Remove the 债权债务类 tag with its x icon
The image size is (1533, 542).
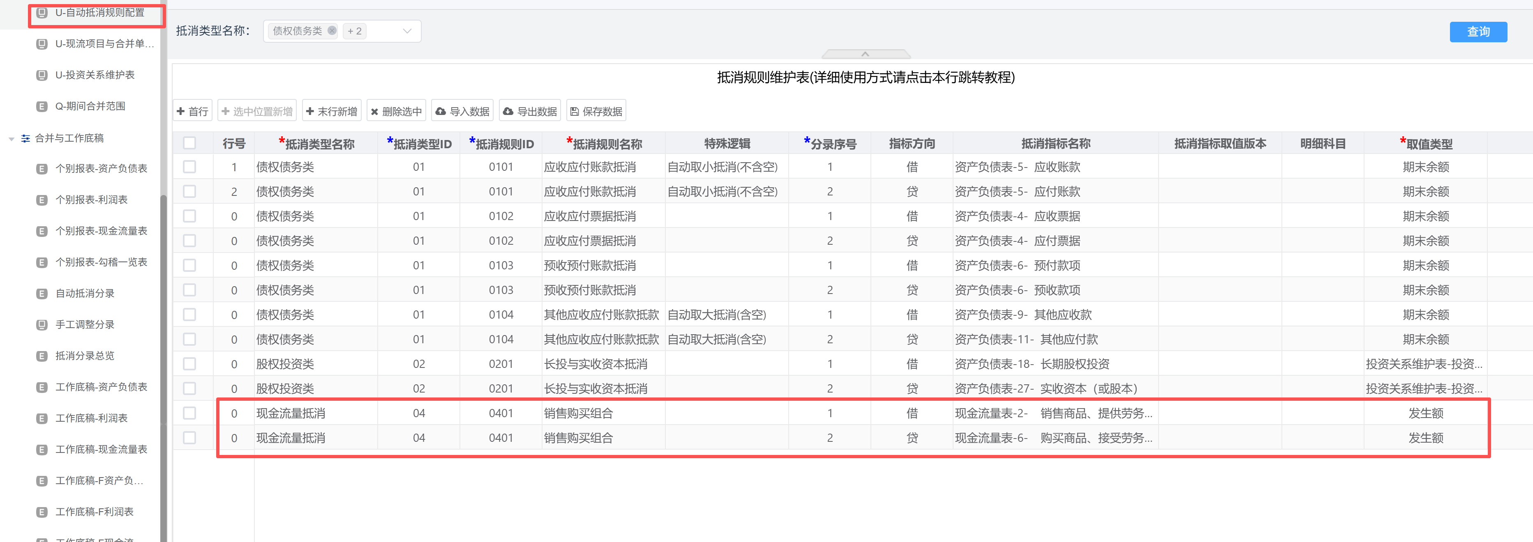(x=332, y=31)
